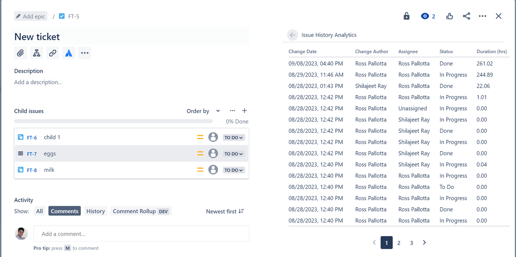Screen dimensions: 516x257
Task: Toggle Newest first sort order
Action: [225, 211]
